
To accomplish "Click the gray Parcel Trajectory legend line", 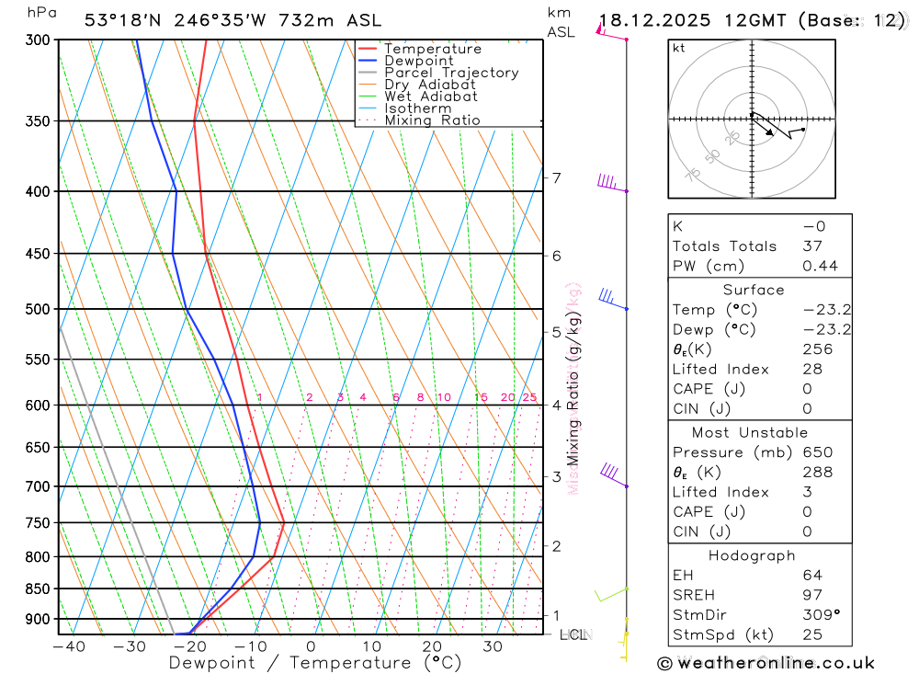I will coord(367,73).
